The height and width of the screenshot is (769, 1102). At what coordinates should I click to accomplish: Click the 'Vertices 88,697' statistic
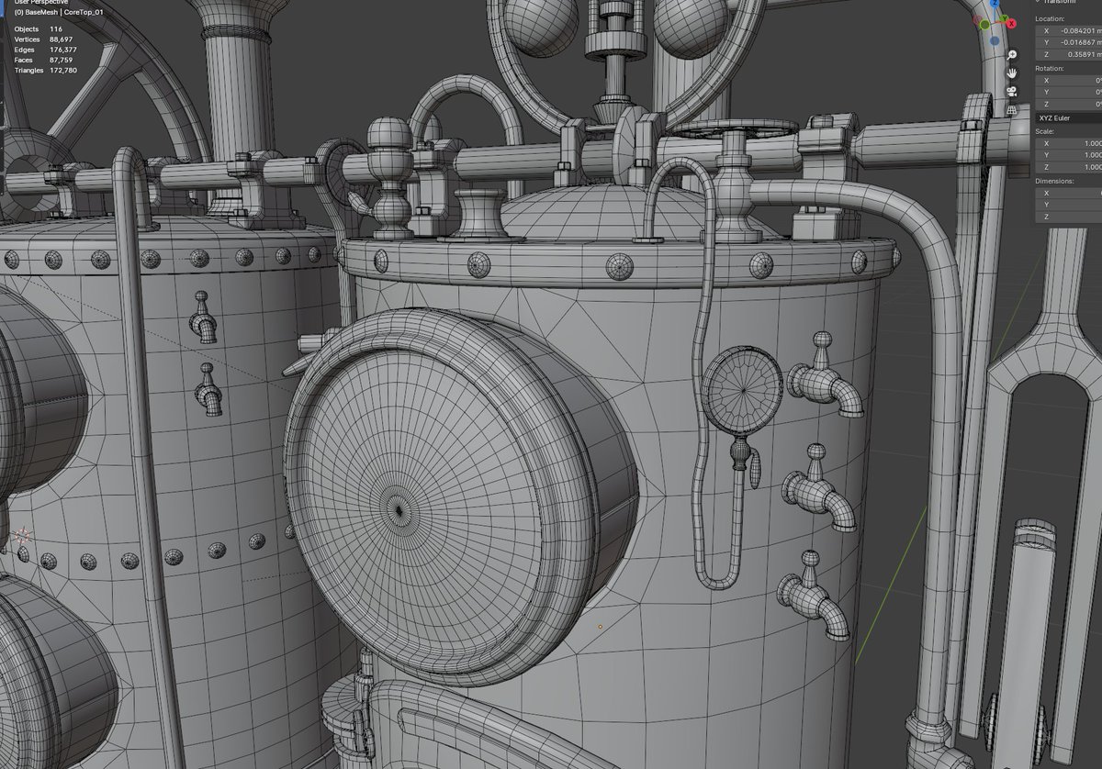pyautogui.click(x=43, y=39)
